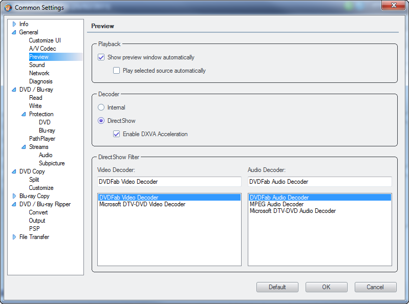
Task: Open Blu-ray protection settings
Action: 47,131
